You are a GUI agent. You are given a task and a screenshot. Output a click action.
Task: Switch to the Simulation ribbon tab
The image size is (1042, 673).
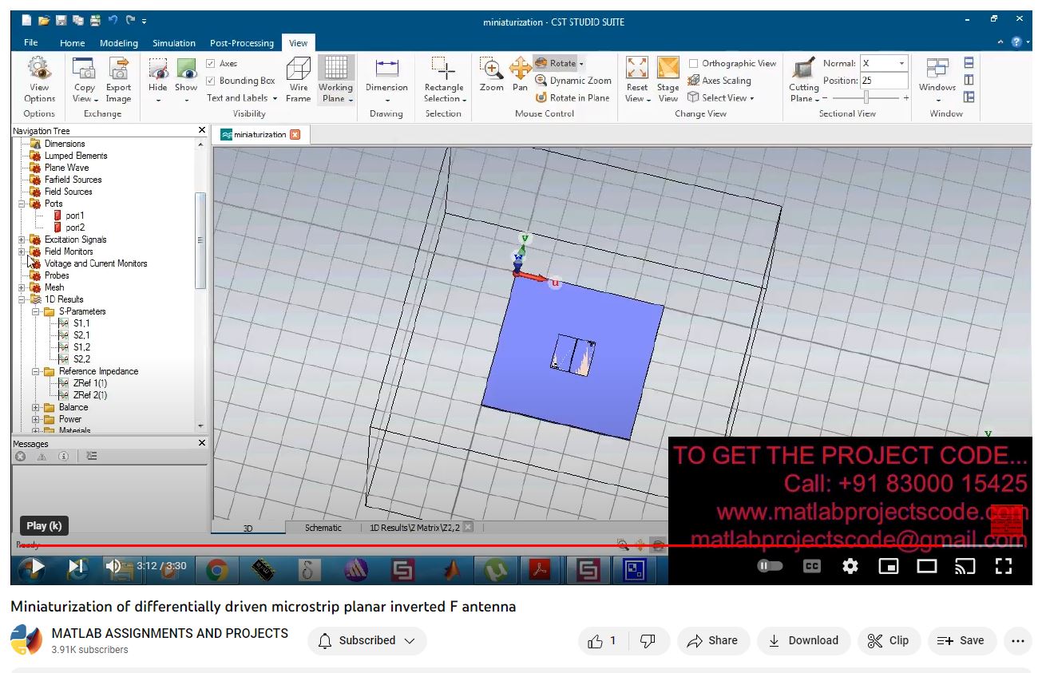(174, 43)
